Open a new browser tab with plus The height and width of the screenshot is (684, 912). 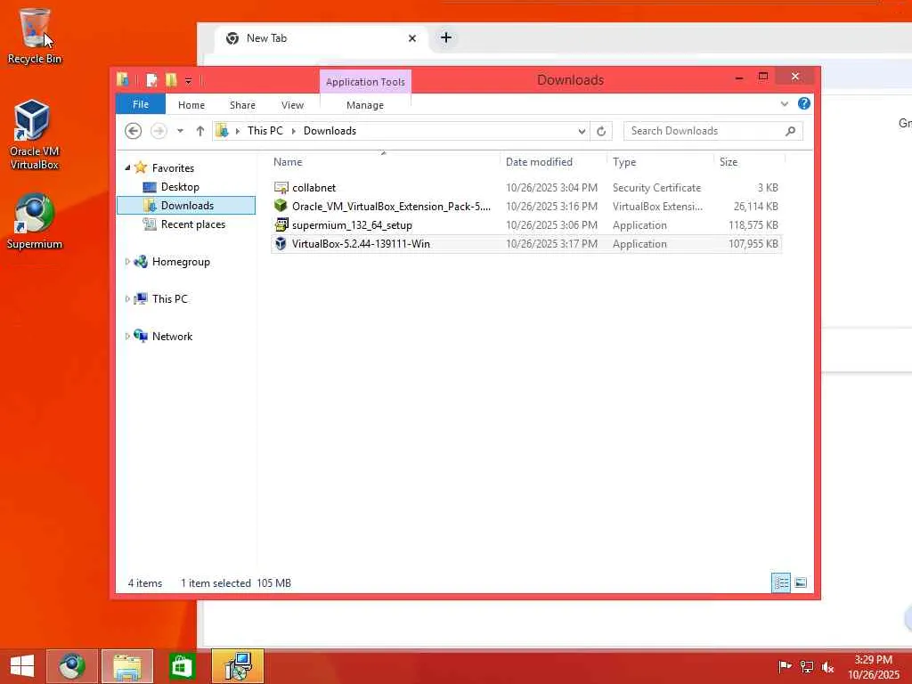[446, 37]
